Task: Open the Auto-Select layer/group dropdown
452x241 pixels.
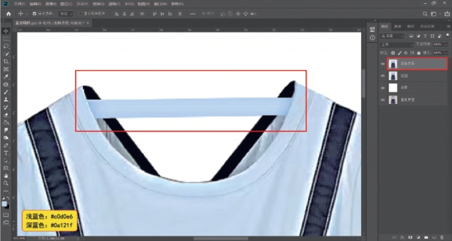Action: click(66, 14)
